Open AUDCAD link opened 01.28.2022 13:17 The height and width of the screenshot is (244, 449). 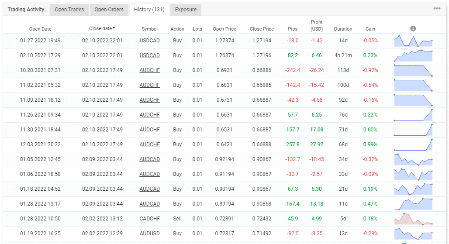point(149,204)
